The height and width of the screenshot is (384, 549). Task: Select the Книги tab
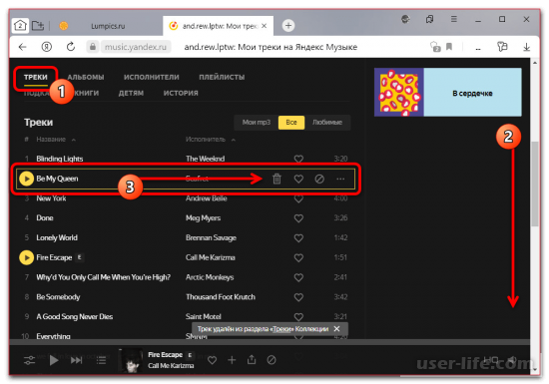[x=86, y=93]
